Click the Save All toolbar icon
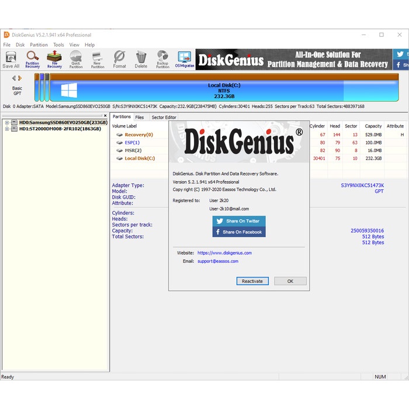The width and height of the screenshot is (409, 409). 11,60
